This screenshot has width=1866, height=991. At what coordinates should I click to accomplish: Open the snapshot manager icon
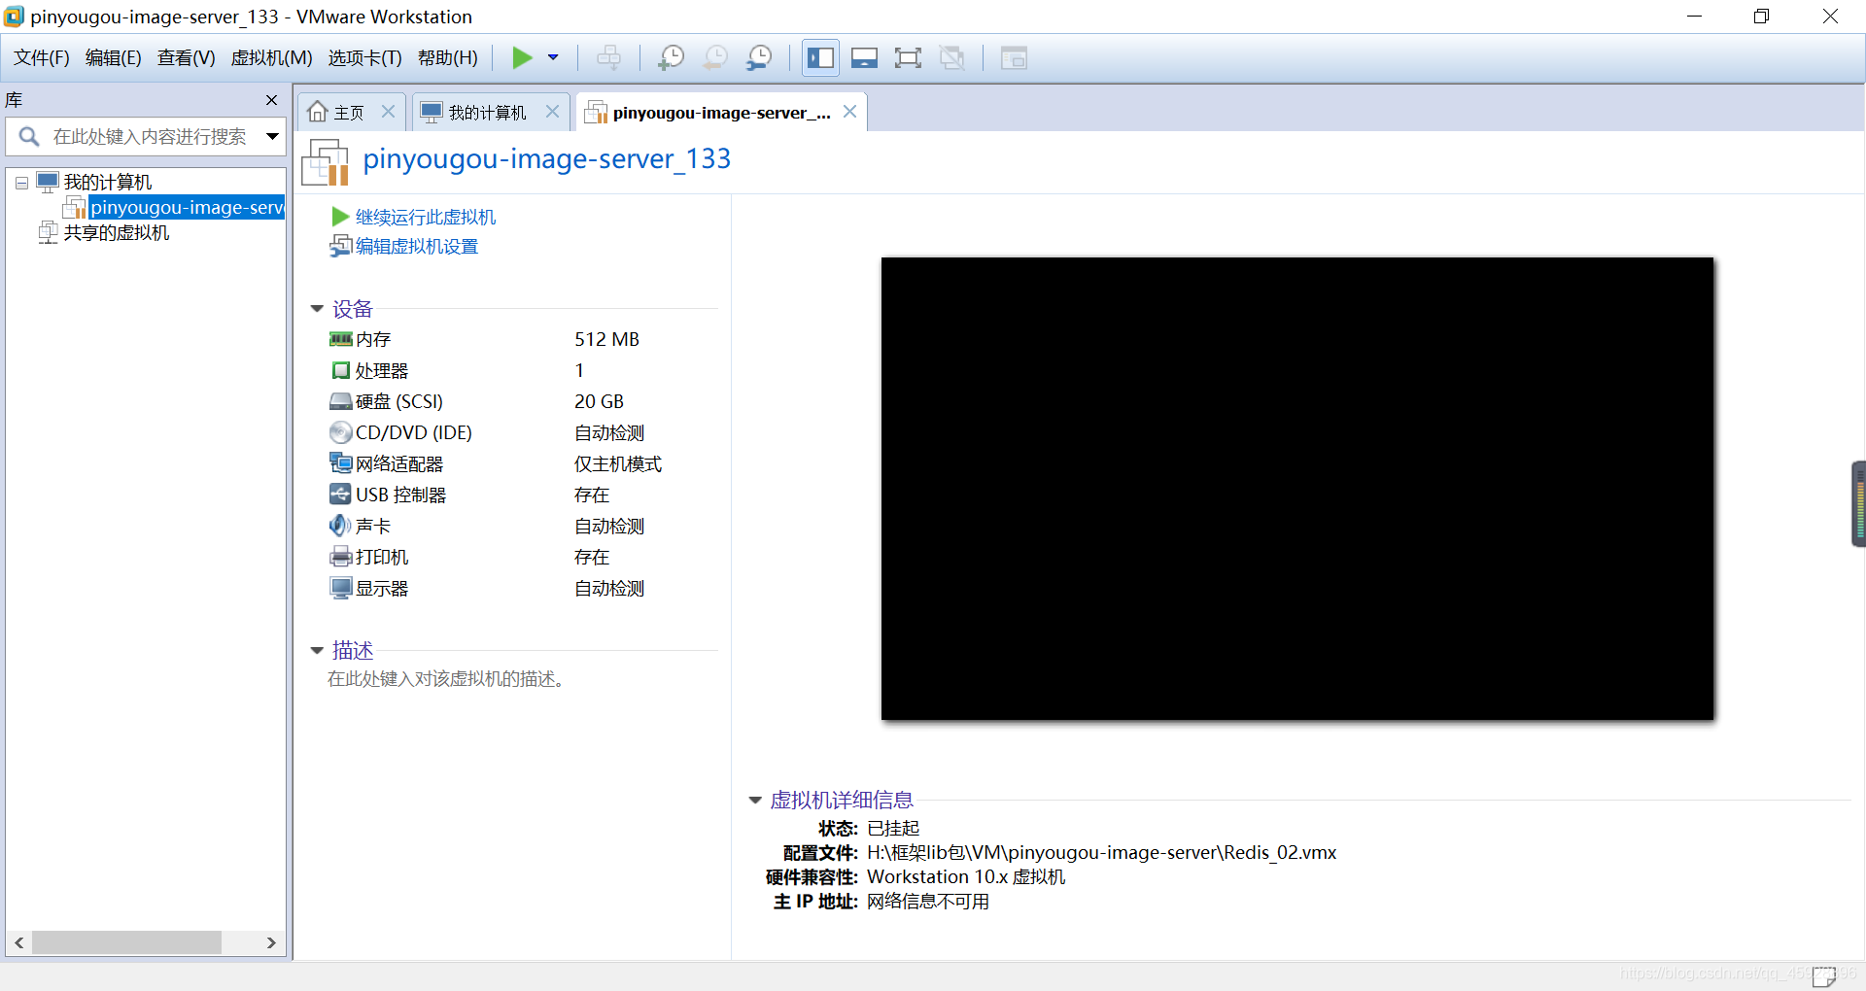(x=759, y=58)
